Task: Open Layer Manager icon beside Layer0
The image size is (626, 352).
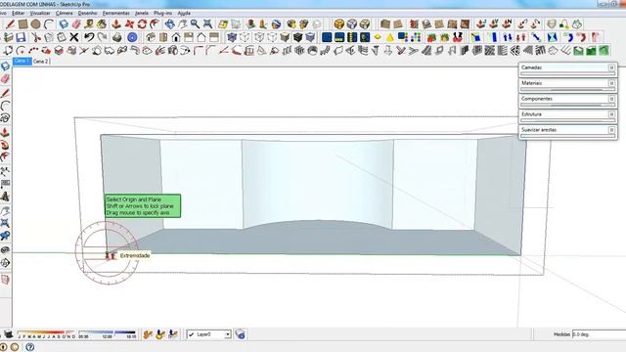Action: (x=240, y=334)
